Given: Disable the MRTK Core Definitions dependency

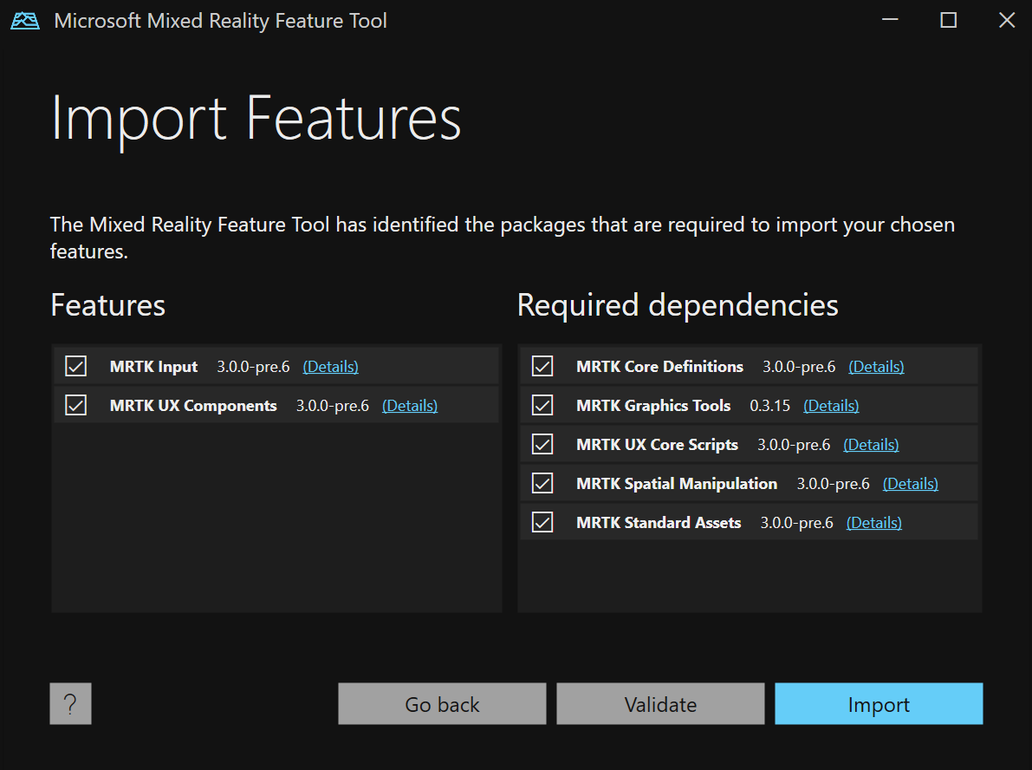Looking at the screenshot, I should (x=542, y=366).
